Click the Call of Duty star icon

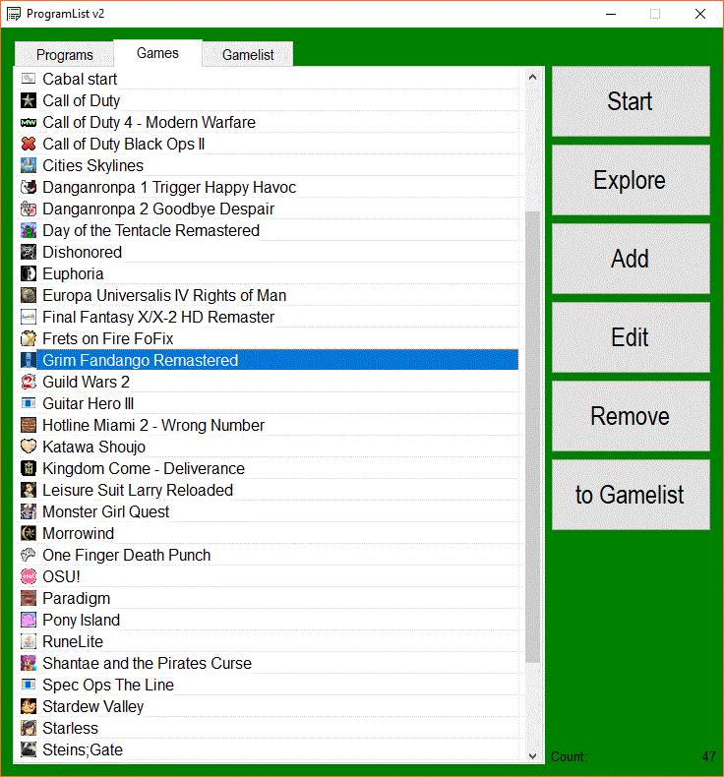click(x=29, y=100)
